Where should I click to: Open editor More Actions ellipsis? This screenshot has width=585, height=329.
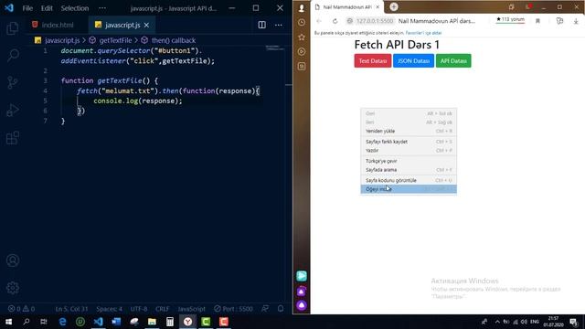coord(278,25)
